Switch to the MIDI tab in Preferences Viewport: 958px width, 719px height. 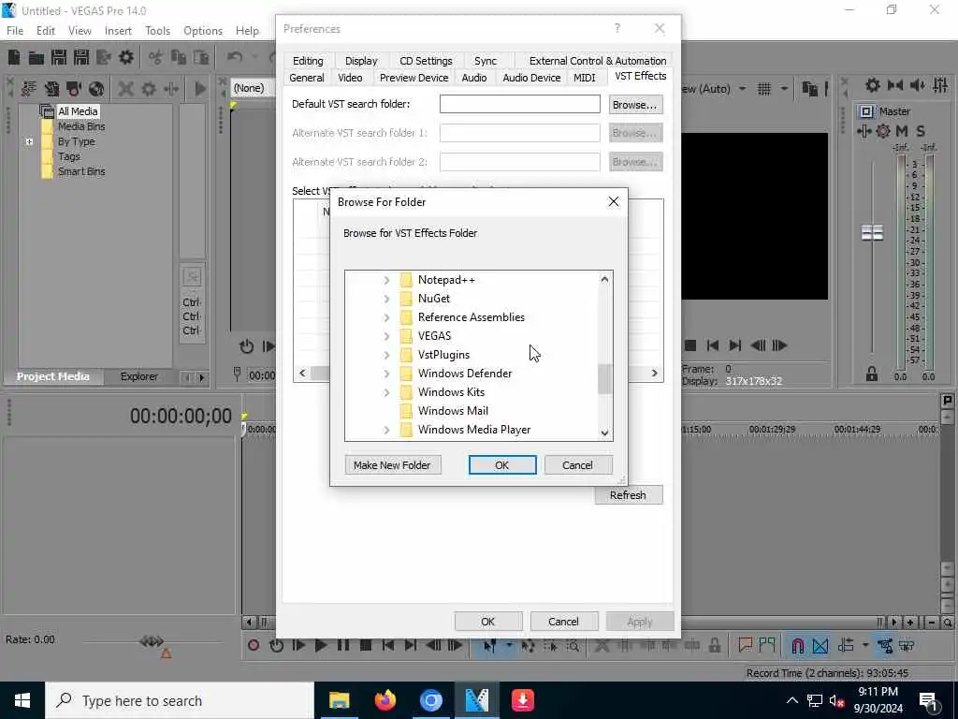(584, 78)
